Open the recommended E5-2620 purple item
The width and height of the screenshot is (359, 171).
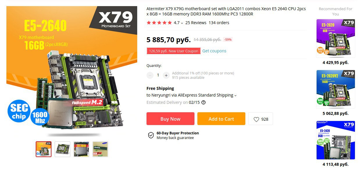tap(335, 39)
